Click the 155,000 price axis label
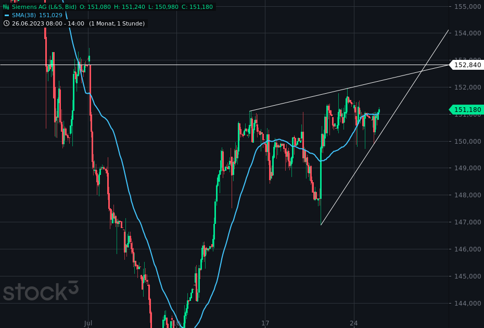484x328 pixels. click(x=468, y=6)
